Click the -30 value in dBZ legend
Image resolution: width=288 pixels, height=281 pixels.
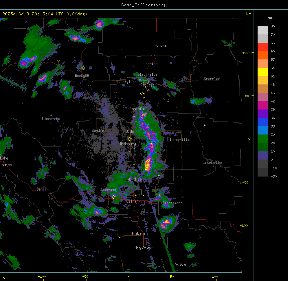274,177
